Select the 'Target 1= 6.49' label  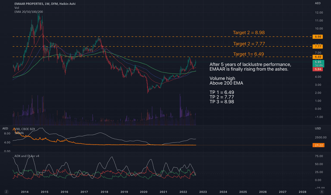pyautogui.click(x=249, y=54)
